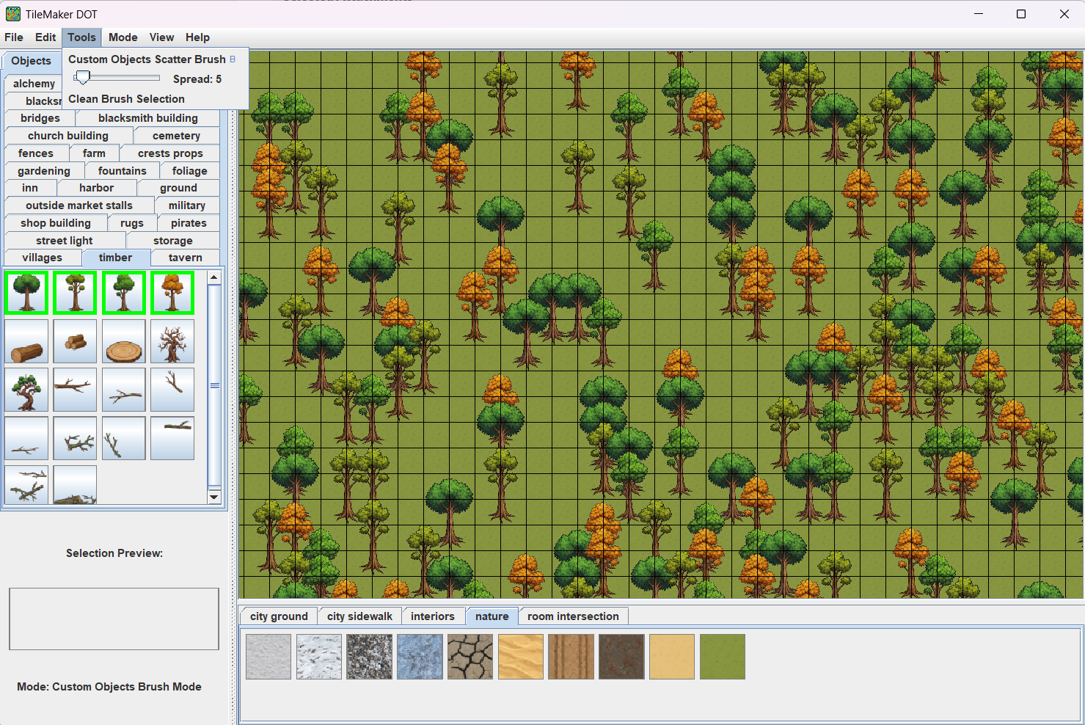Click the object list scroll-down arrow
1085x725 pixels.
coord(214,497)
